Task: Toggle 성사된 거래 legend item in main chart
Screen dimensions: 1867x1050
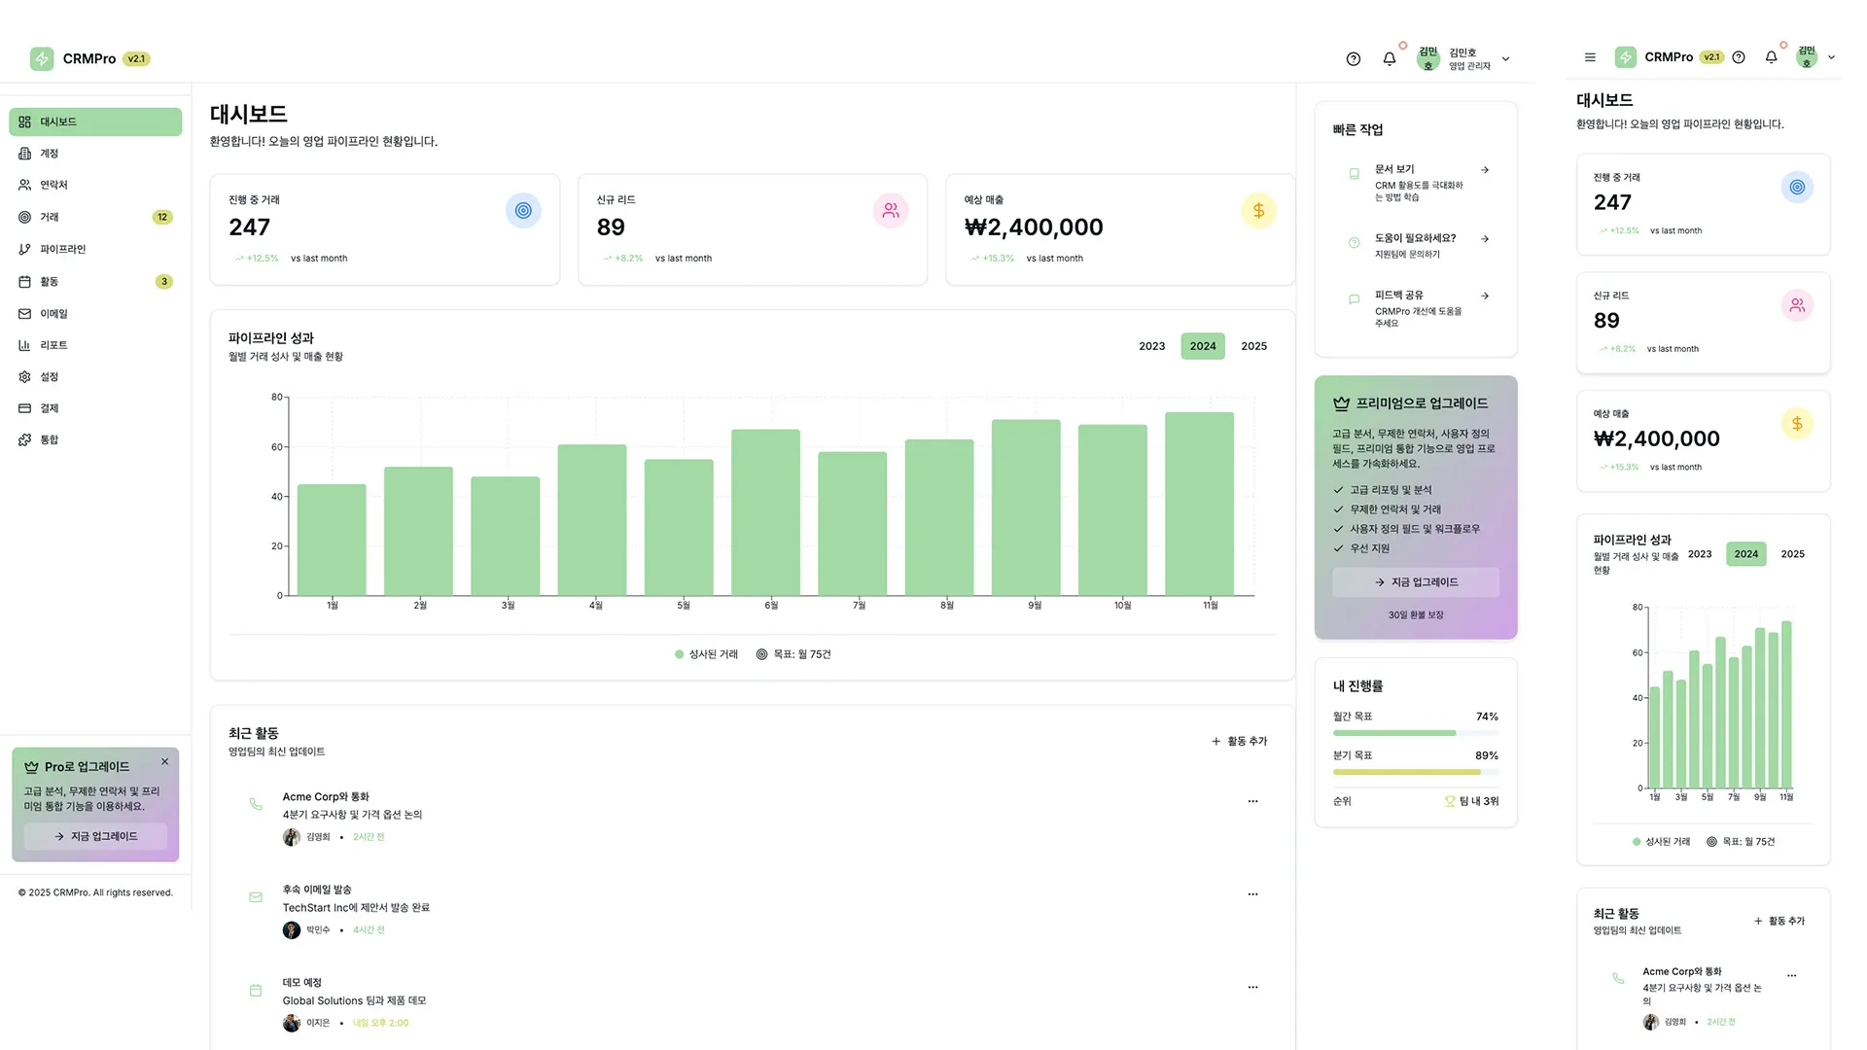Action: click(707, 654)
